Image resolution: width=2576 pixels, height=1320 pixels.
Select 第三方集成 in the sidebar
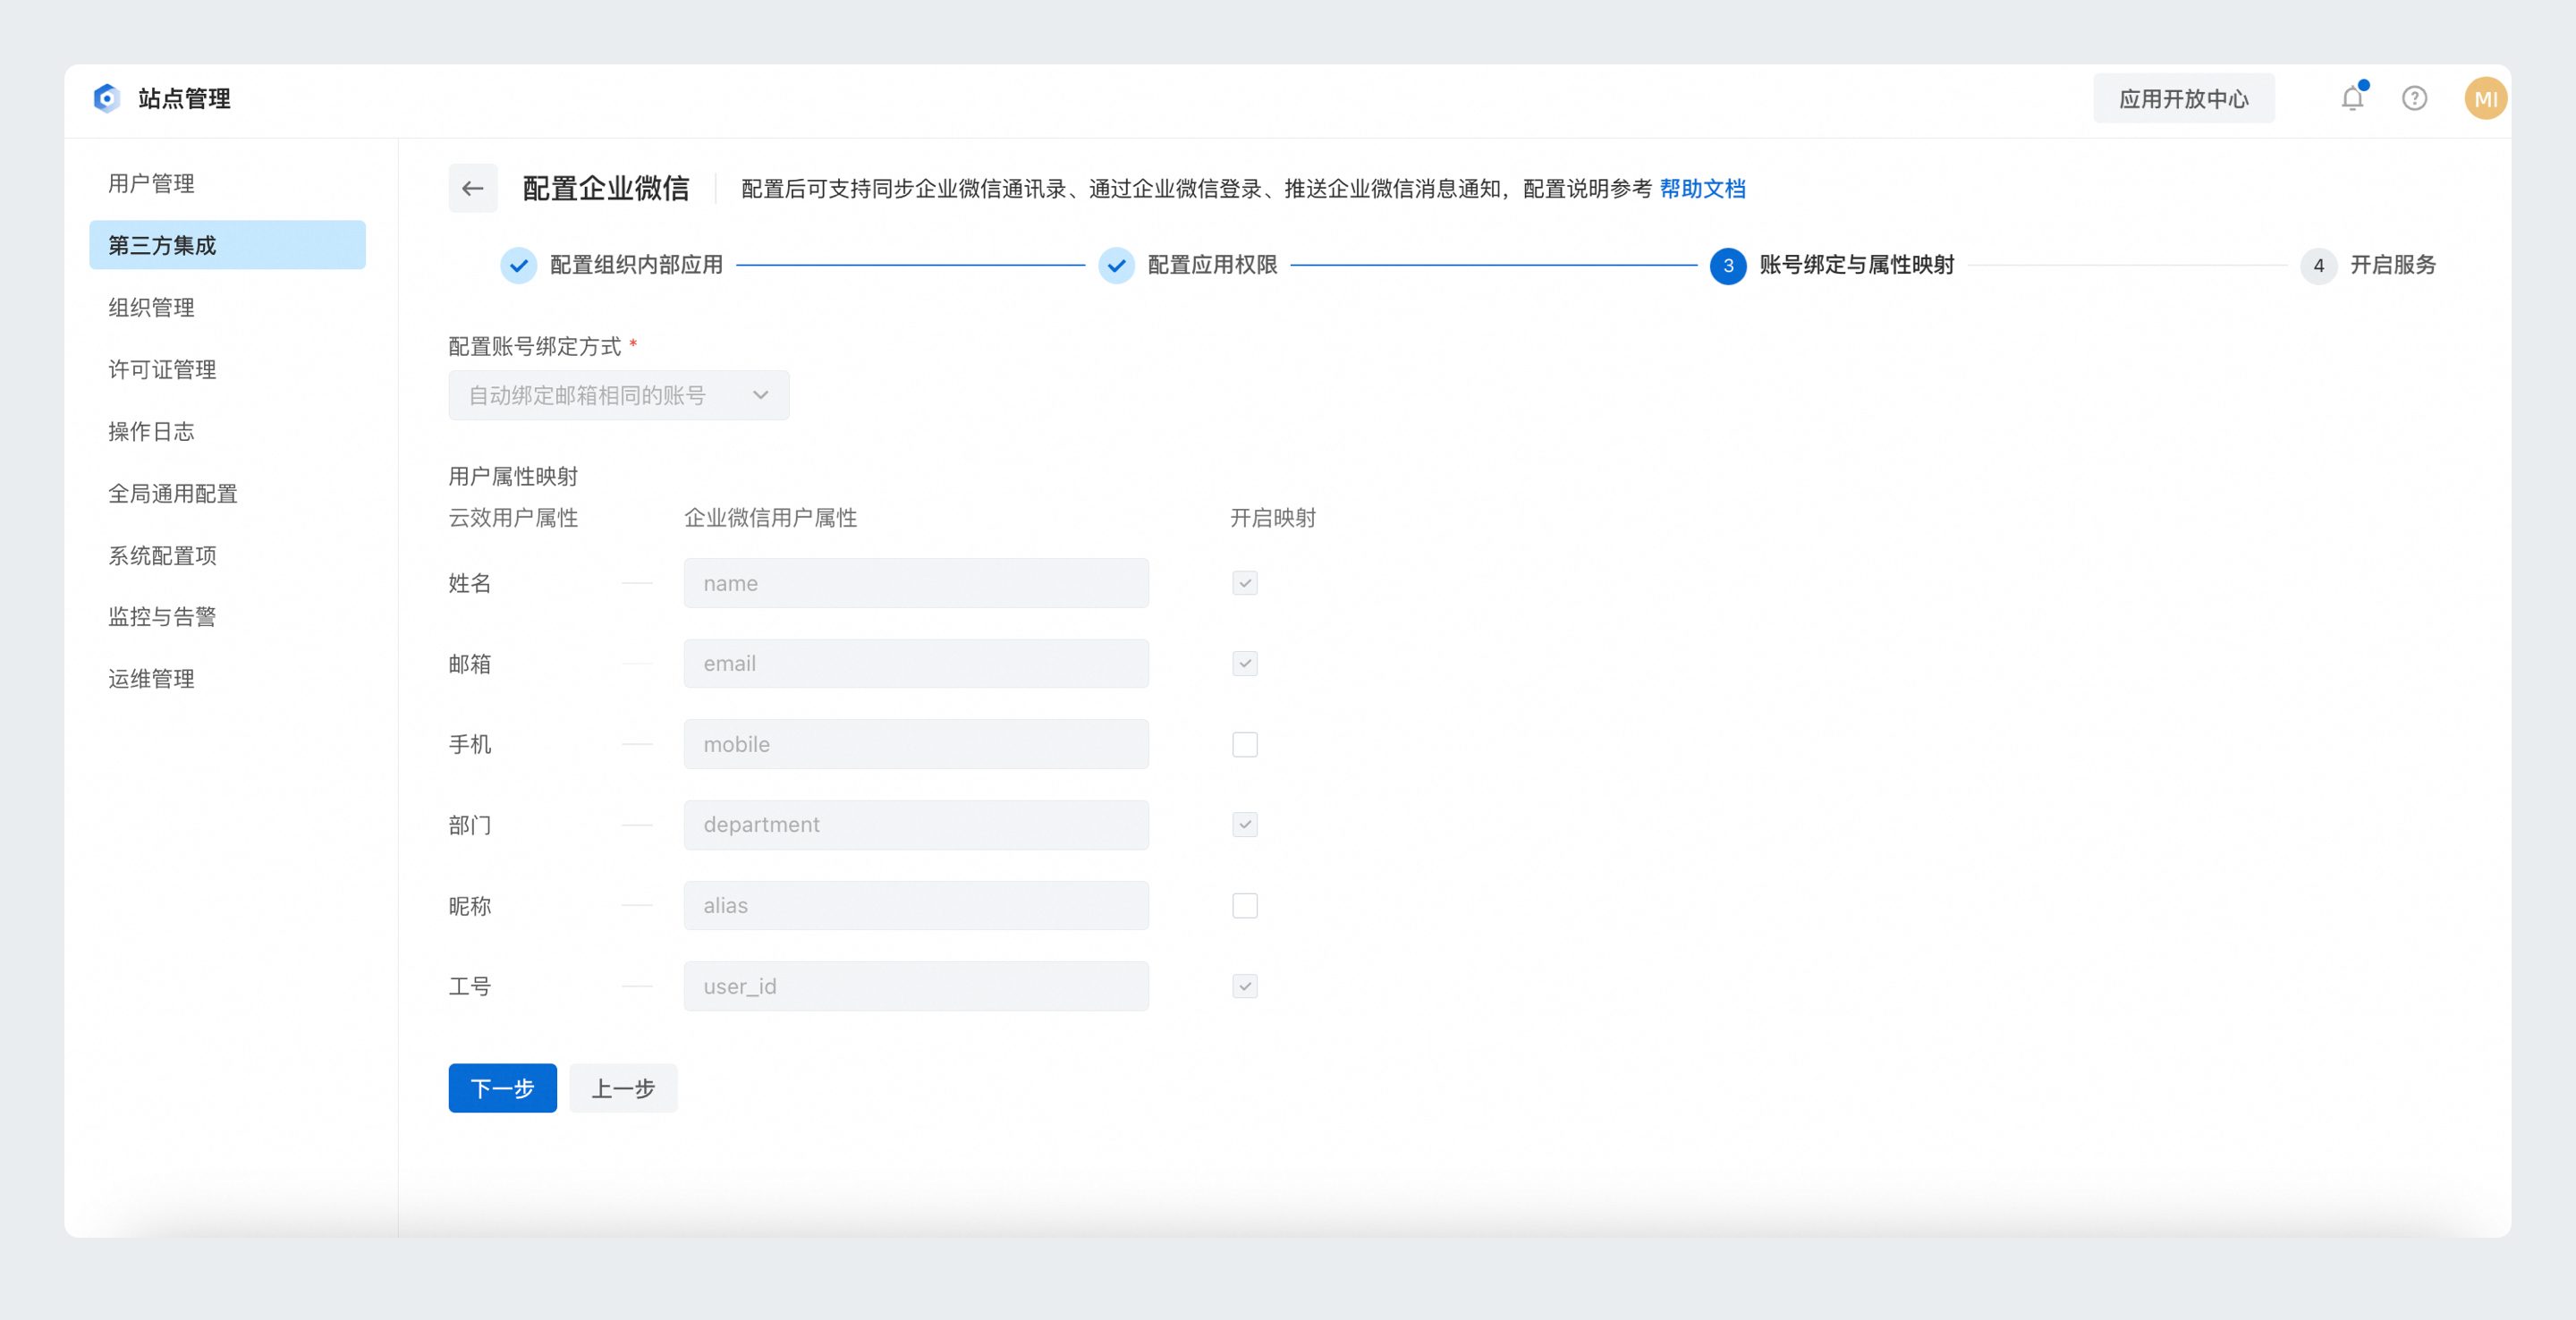click(227, 245)
